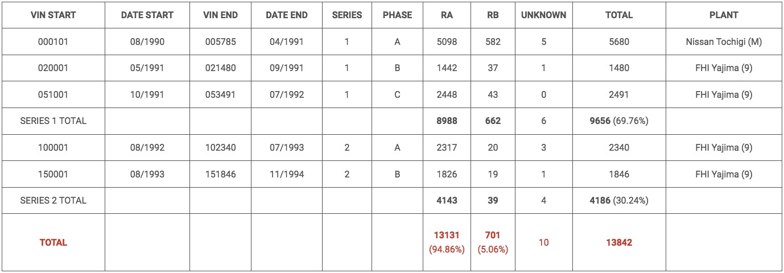Image resolution: width=784 pixels, height=273 pixels.
Task: Select the PLANT column header
Action: click(724, 15)
